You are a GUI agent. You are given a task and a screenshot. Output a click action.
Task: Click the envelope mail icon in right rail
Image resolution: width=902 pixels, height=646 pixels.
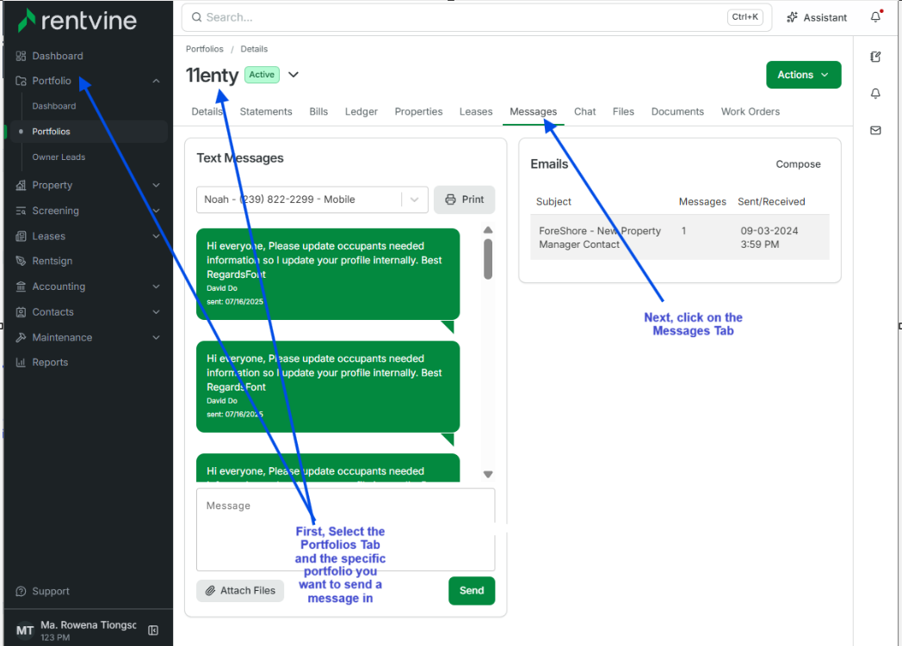875,131
